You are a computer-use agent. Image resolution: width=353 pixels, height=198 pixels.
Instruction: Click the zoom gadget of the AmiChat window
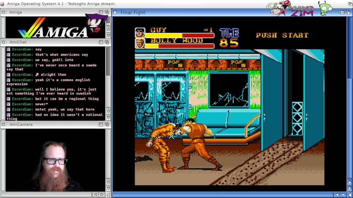[x=101, y=42]
